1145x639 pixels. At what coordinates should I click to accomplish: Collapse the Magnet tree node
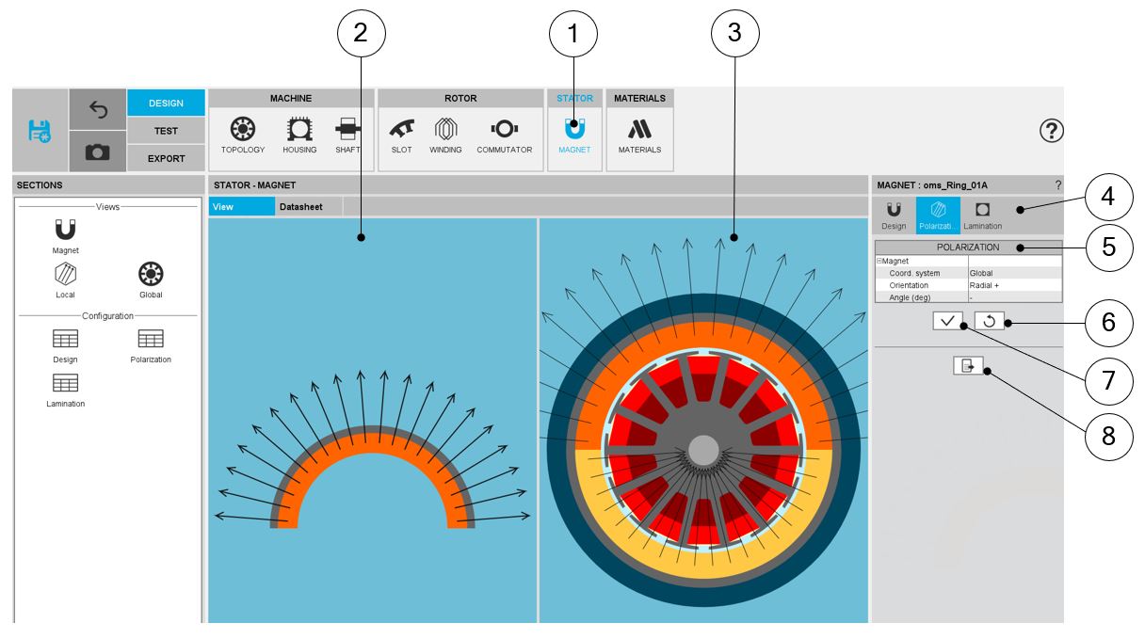click(879, 261)
